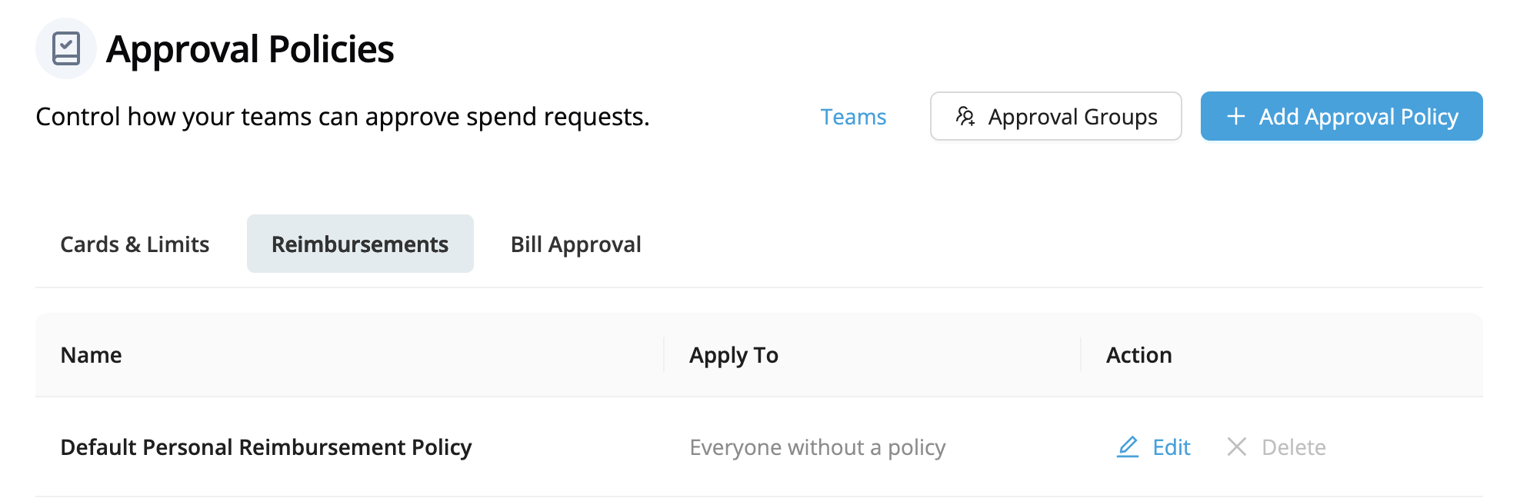Click the Delete text for default policy
The image size is (1520, 498).
pyautogui.click(x=1294, y=447)
